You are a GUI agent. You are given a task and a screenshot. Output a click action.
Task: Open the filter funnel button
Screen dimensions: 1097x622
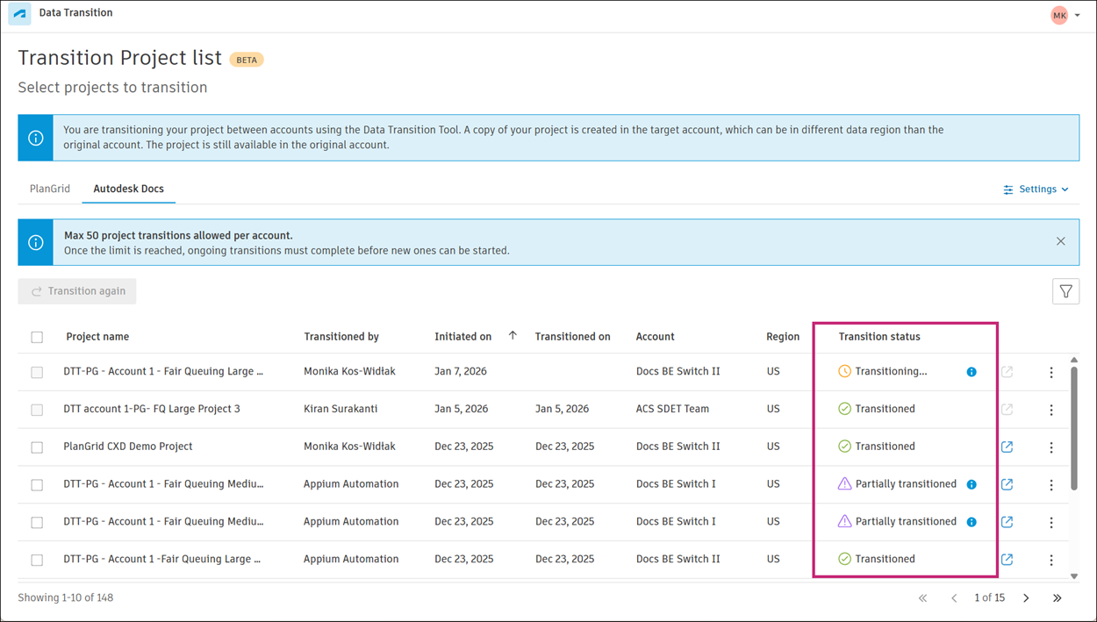1065,291
